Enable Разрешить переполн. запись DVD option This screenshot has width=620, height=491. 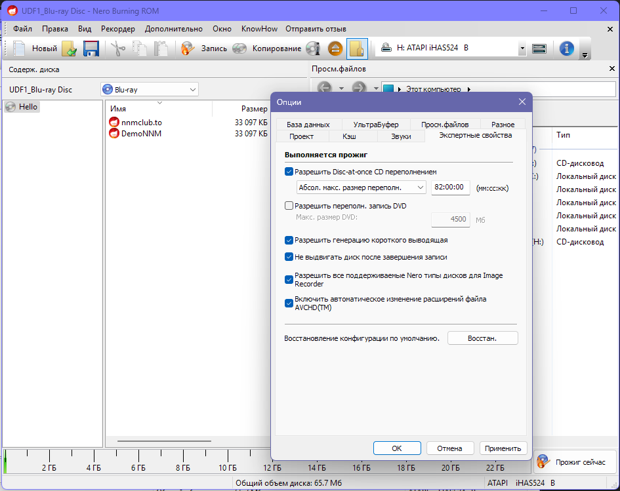[x=289, y=205]
